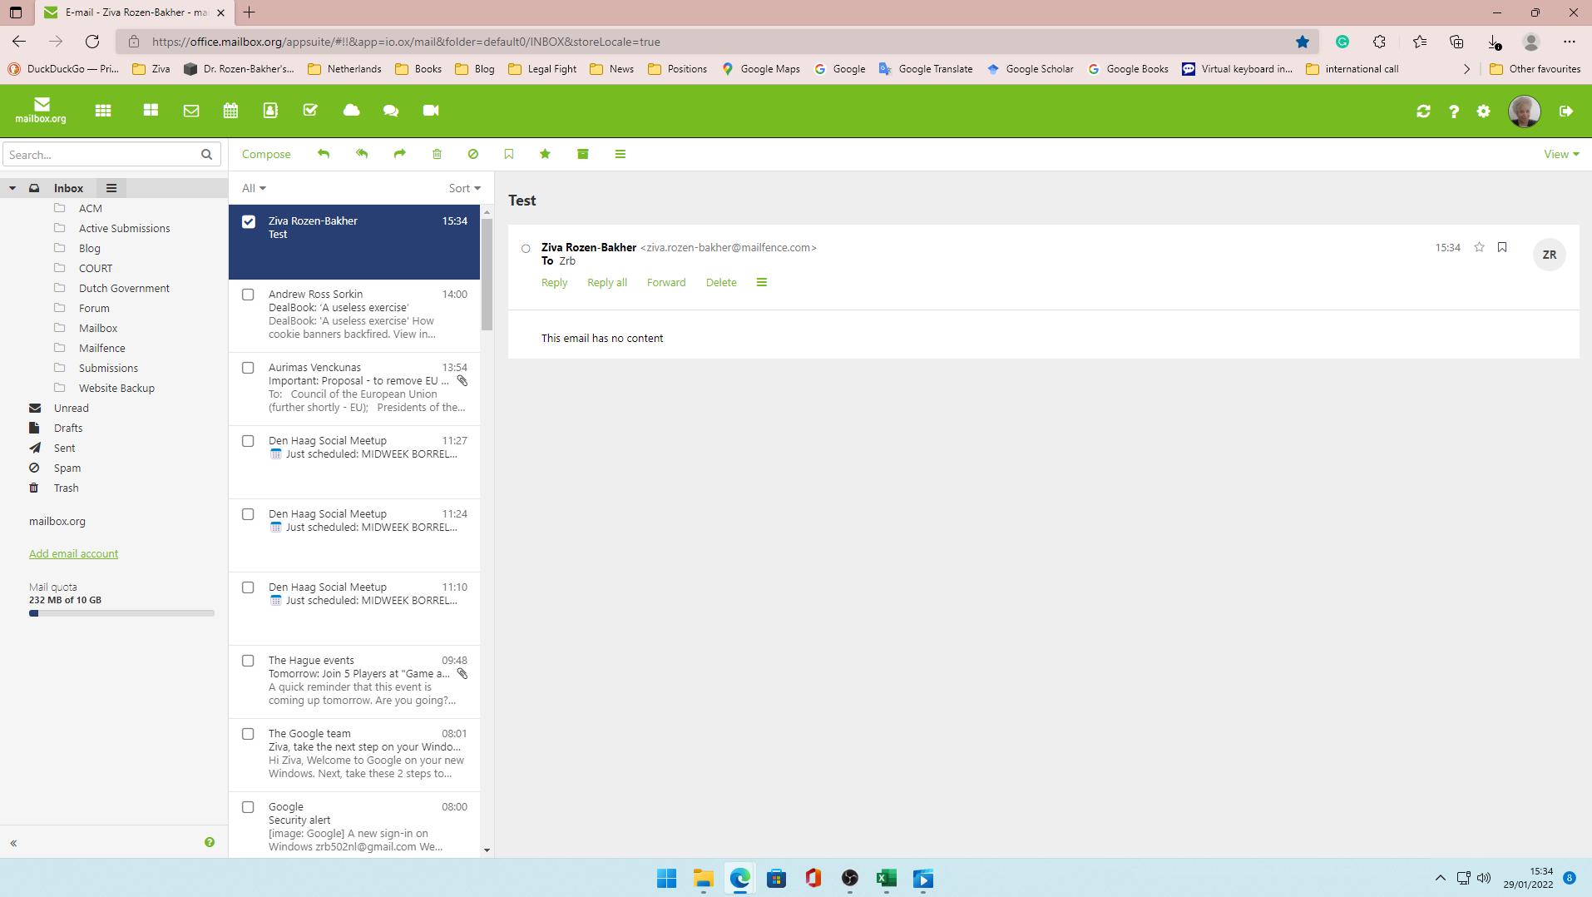
Task: Open the All filter dropdown
Action: [254, 188]
